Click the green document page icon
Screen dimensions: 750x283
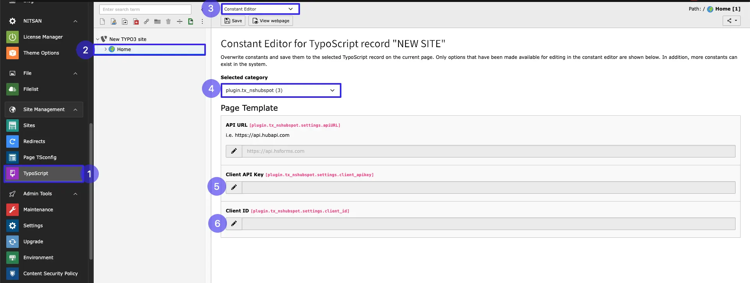(191, 22)
